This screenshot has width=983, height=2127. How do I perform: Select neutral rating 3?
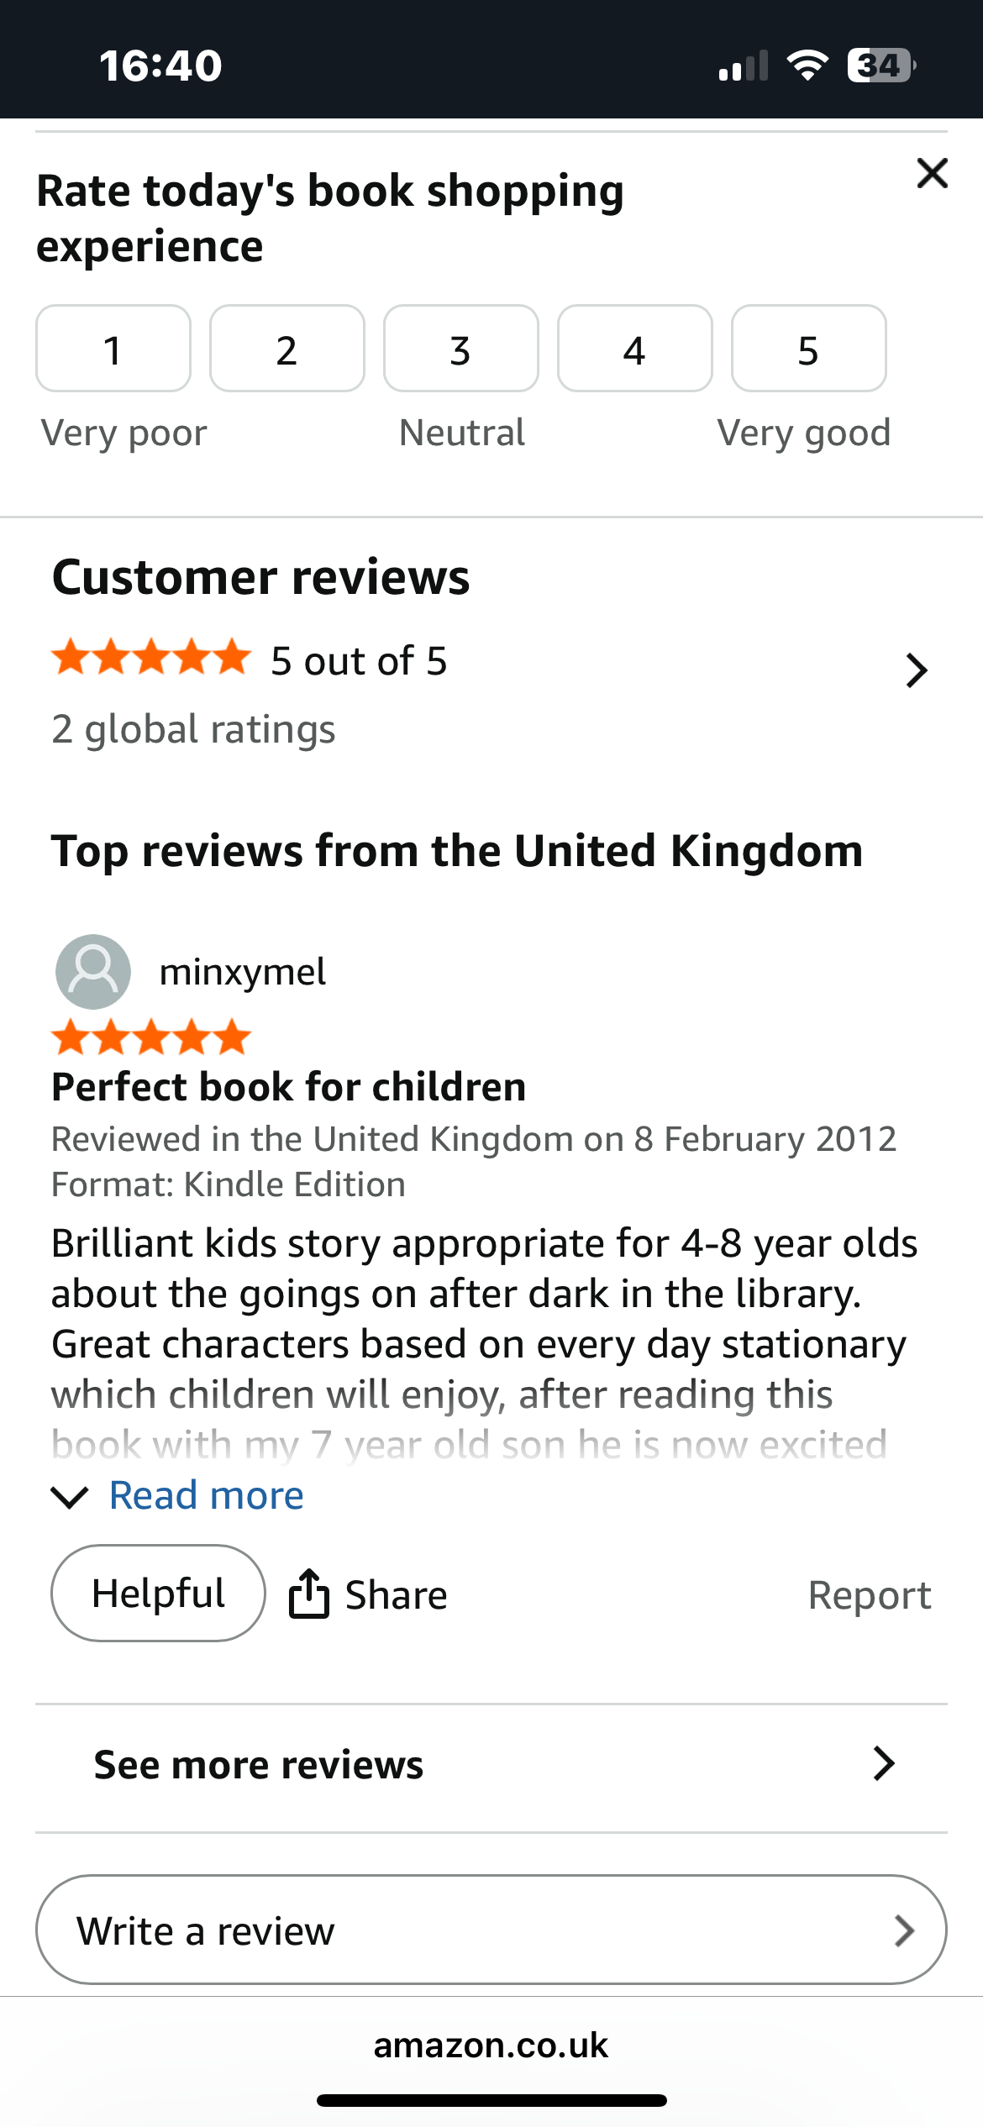(x=461, y=349)
